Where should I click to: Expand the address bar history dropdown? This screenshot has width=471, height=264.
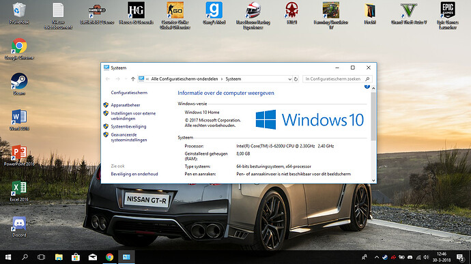click(x=289, y=79)
